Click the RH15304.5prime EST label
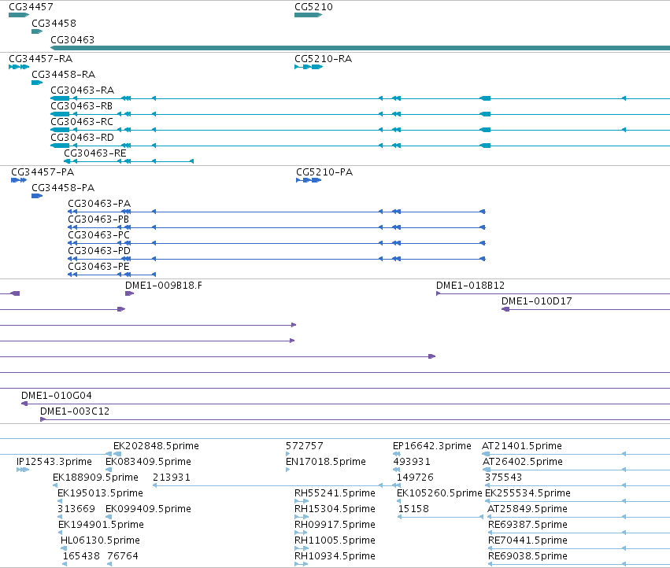 pos(335,509)
